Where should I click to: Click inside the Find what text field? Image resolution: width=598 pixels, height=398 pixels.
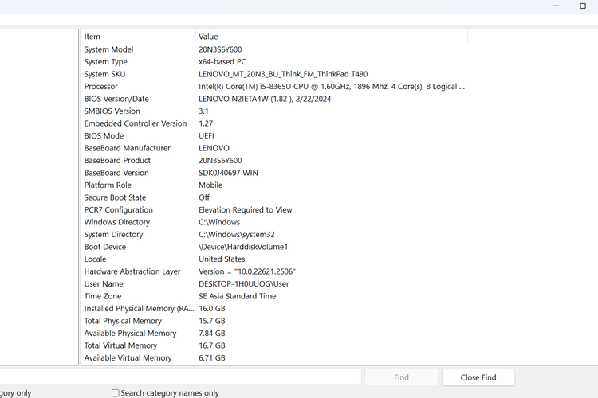coord(182,377)
